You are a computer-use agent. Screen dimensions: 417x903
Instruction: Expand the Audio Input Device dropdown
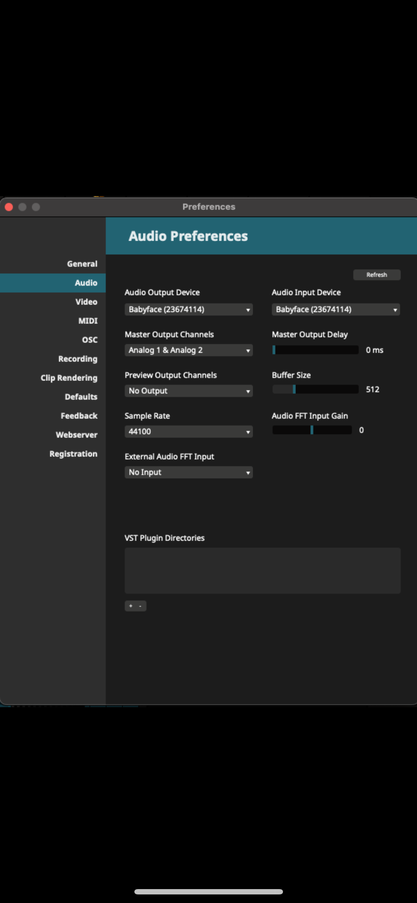[x=335, y=309]
